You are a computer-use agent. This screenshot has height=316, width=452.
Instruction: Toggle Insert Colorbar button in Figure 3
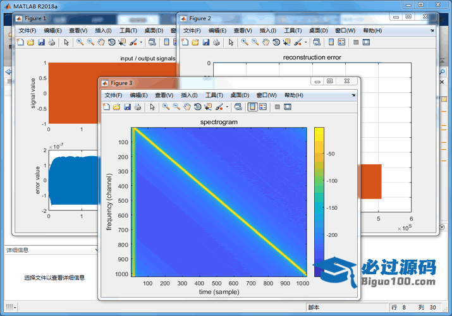tap(252, 107)
